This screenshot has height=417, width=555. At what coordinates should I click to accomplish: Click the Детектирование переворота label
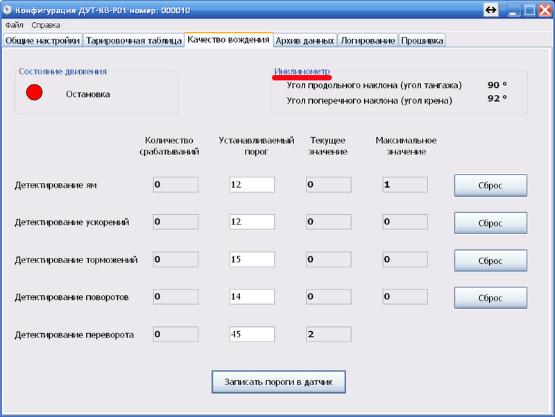pos(74,335)
